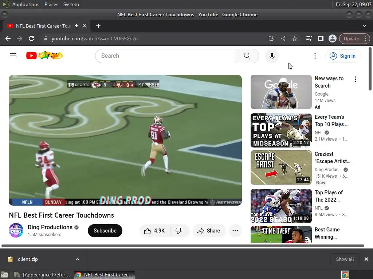Click the Chrome Update button

tap(352, 39)
